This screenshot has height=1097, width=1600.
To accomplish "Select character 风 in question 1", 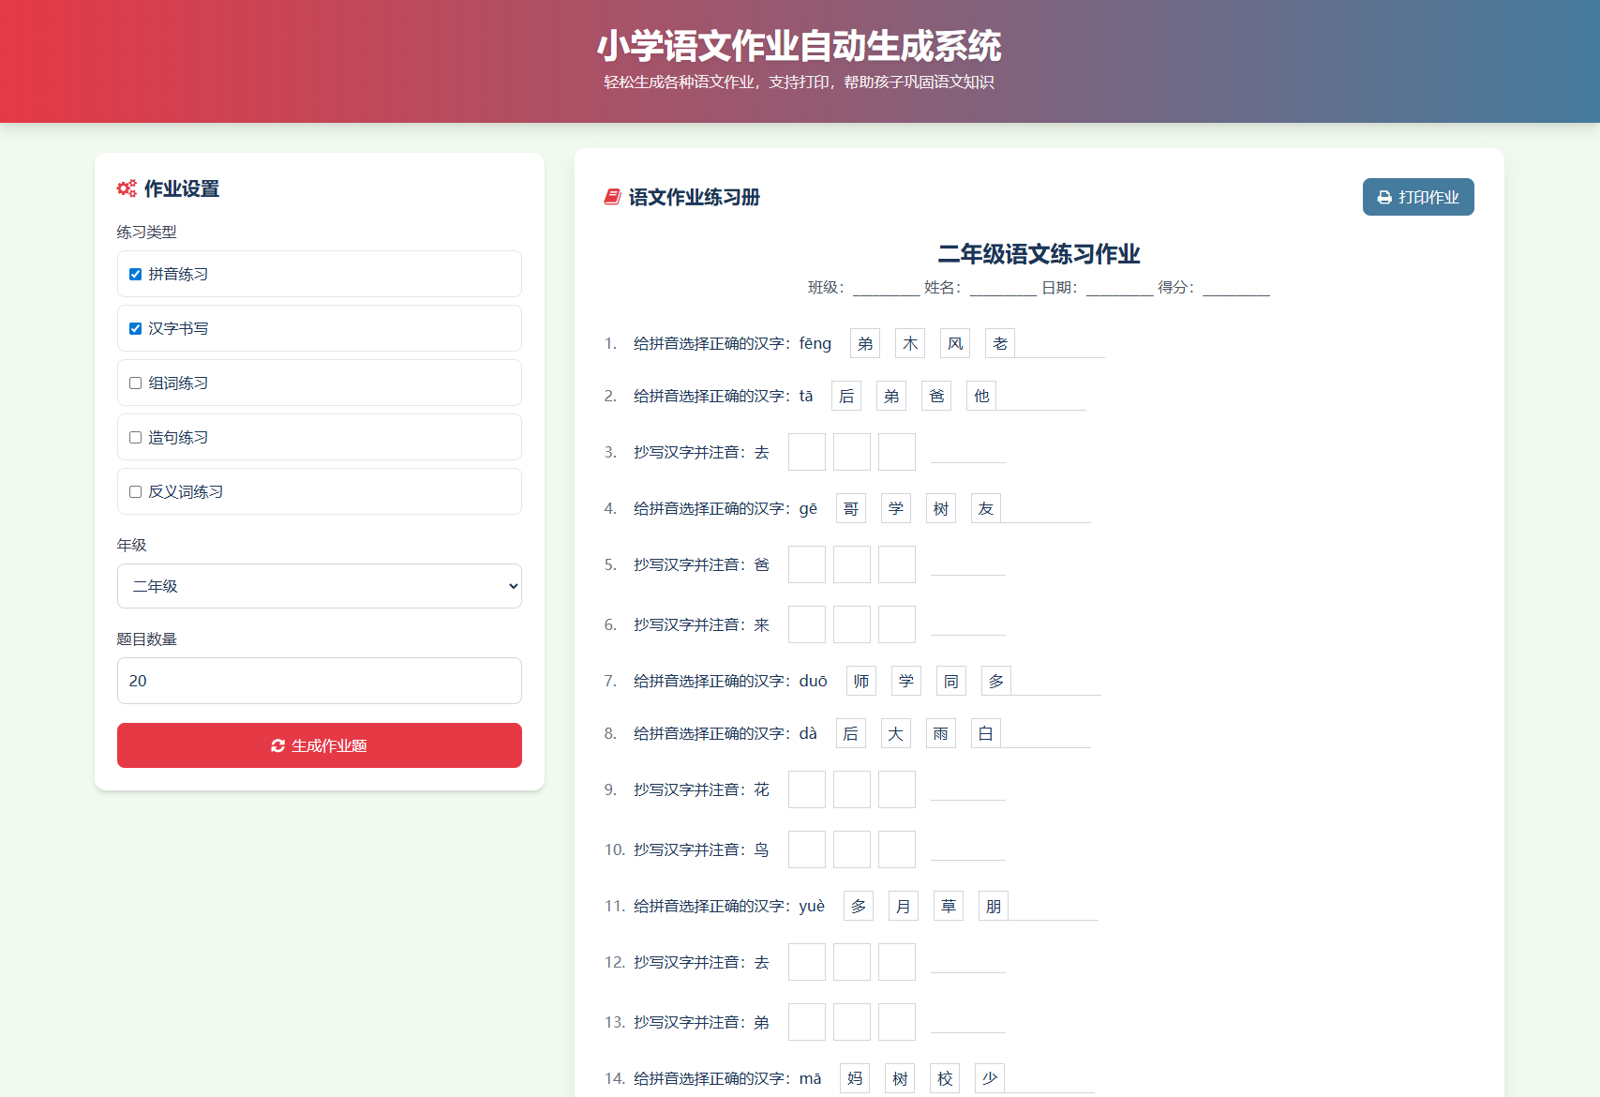I will pos(954,343).
